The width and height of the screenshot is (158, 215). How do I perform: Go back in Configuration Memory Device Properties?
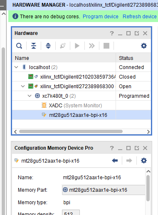pyautogui.click(x=115, y=161)
